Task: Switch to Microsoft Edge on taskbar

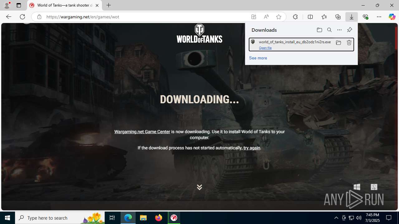Action: click(128, 218)
